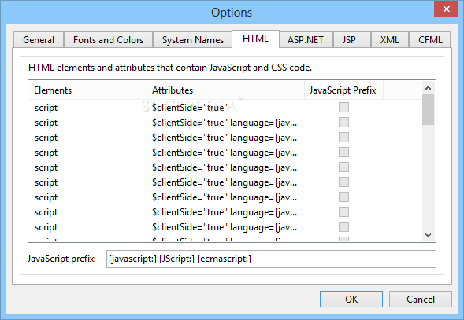Image resolution: width=464 pixels, height=320 pixels.
Task: Switch to the General tab
Action: 39,40
